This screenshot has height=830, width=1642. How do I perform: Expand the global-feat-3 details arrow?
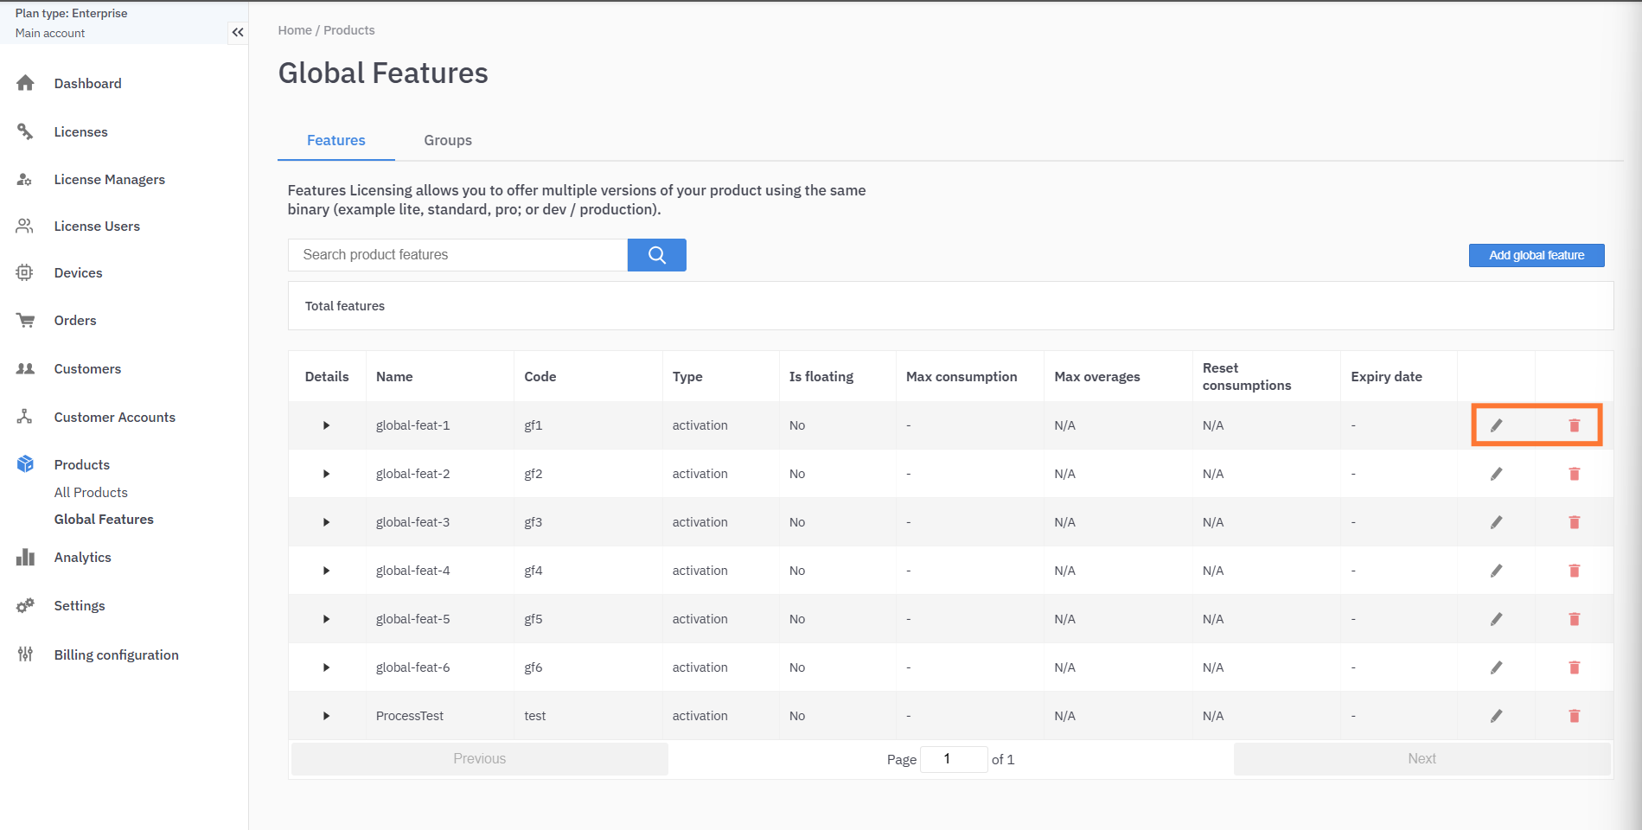pos(326,522)
